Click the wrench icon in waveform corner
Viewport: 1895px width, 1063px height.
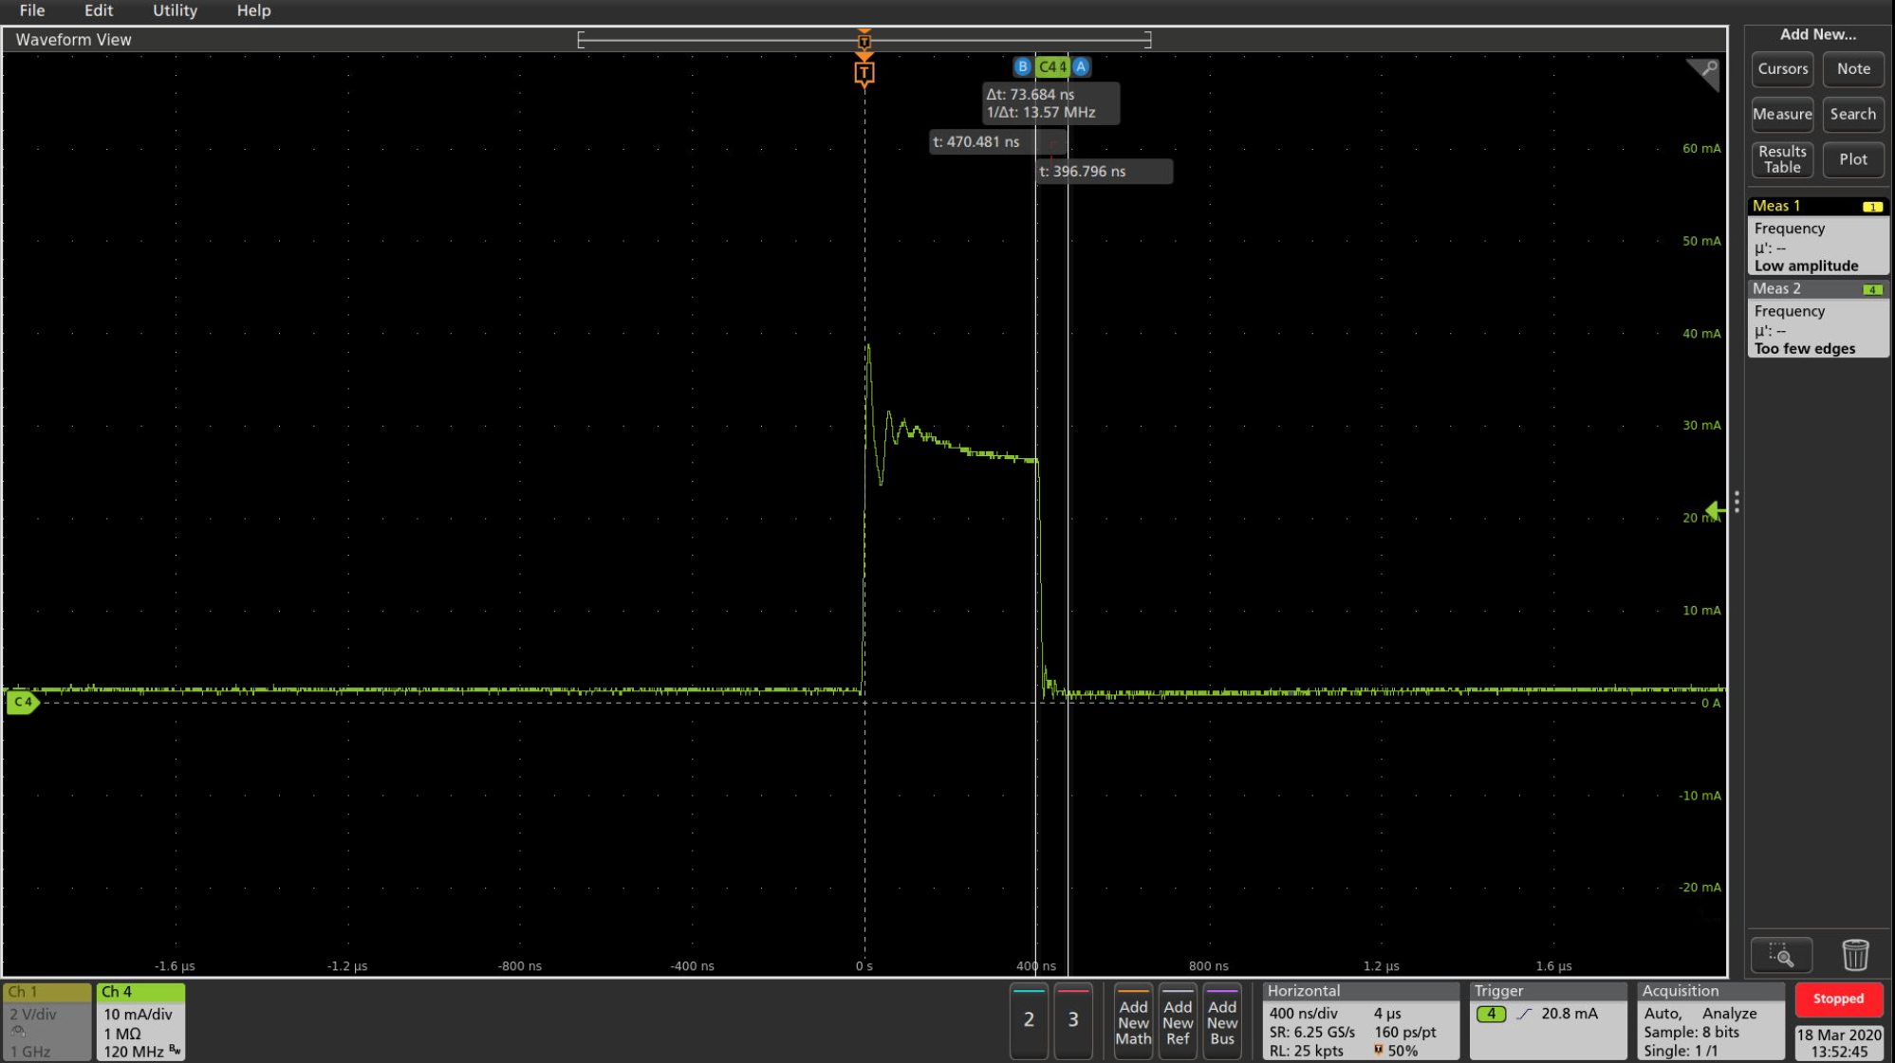coord(1704,72)
